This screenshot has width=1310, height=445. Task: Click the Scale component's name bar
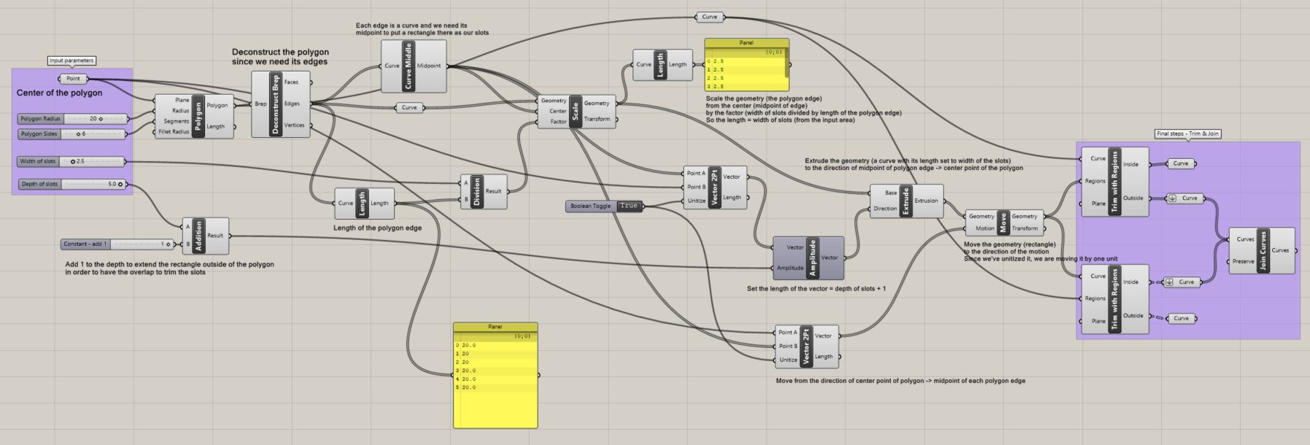click(x=575, y=111)
